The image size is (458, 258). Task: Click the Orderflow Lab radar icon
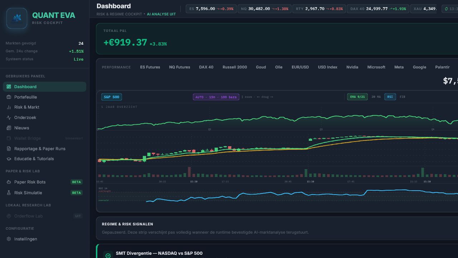tap(9, 216)
